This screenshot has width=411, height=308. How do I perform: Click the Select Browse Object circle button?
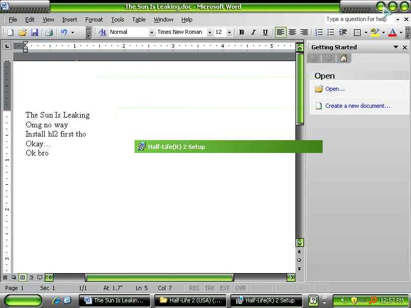(x=300, y=260)
